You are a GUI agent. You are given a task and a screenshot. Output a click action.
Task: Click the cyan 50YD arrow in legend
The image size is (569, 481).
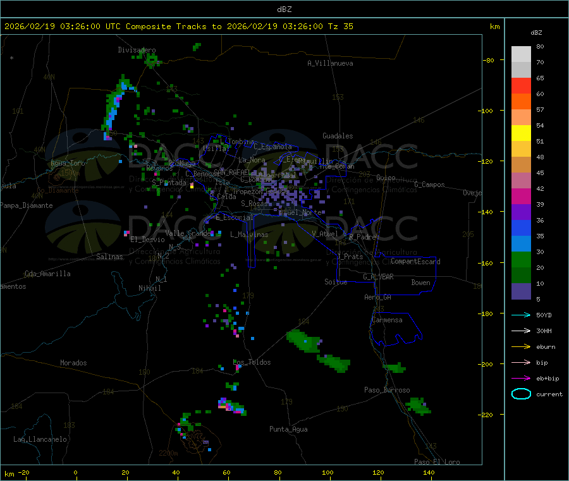[521, 315]
